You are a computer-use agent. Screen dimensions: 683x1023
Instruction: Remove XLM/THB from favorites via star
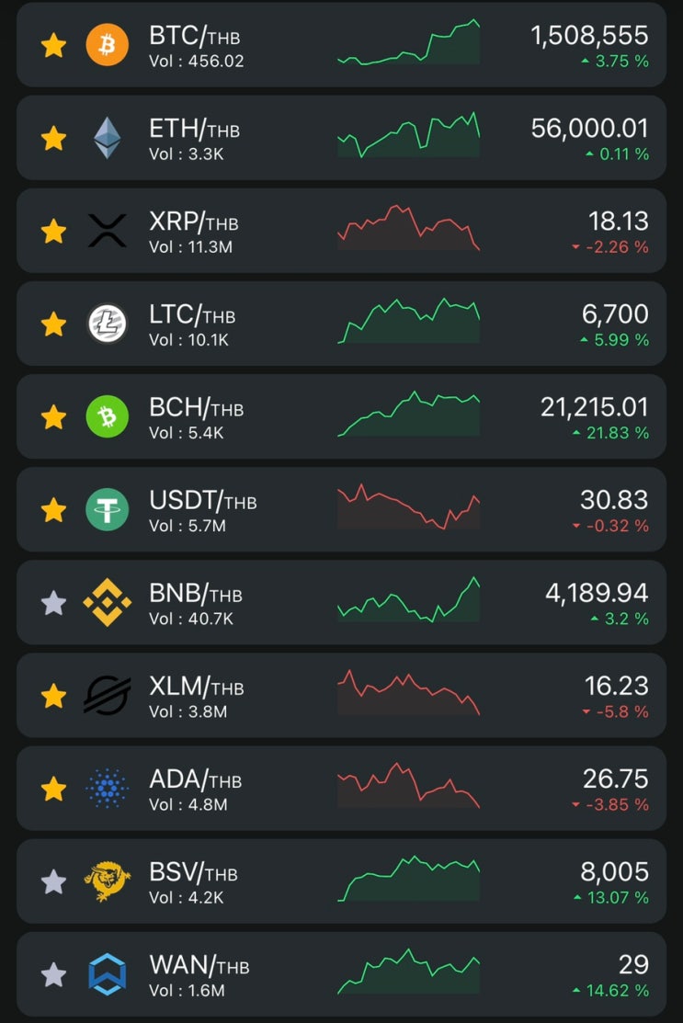[x=54, y=695]
